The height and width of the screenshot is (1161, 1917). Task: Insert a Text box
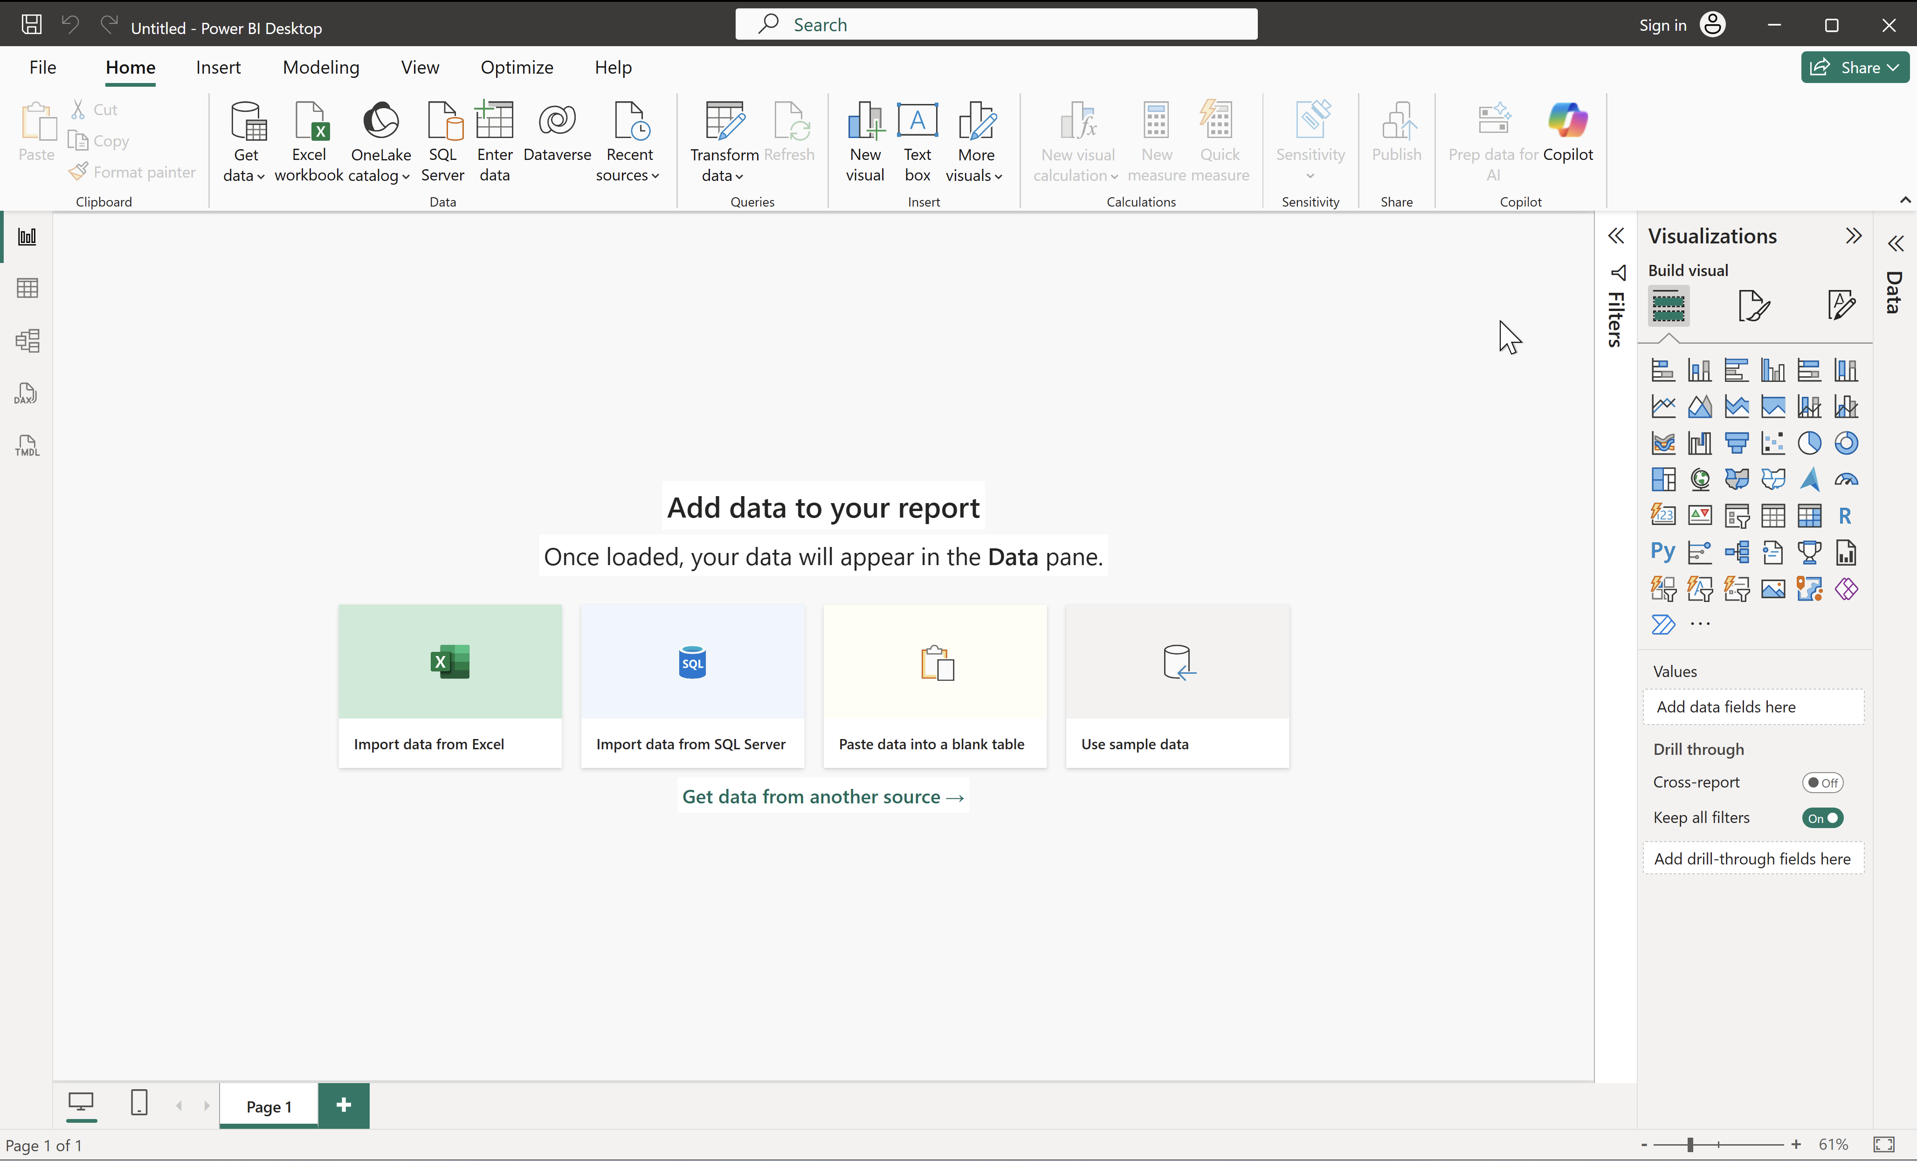(917, 142)
